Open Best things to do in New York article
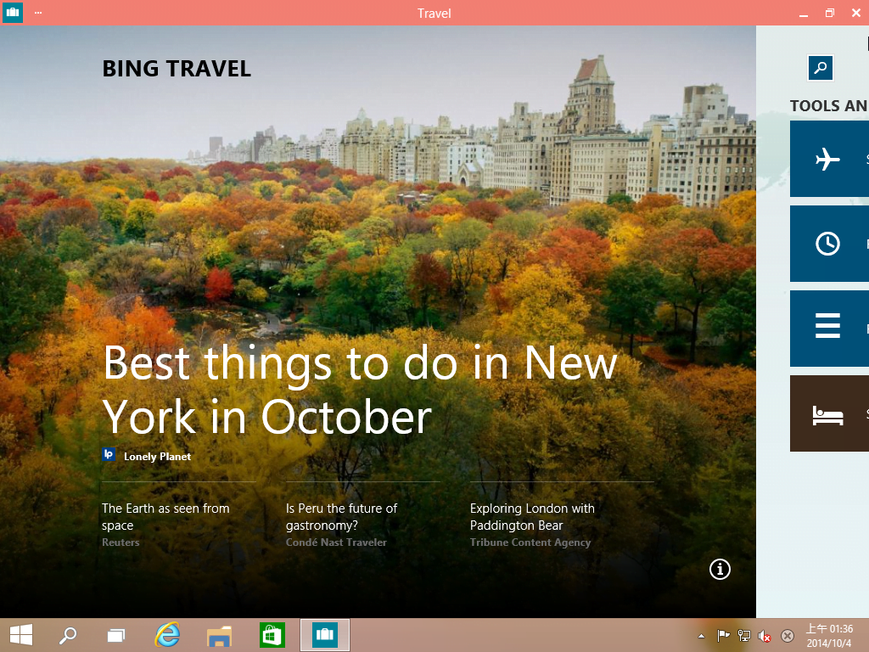869x652 pixels. 360,390
